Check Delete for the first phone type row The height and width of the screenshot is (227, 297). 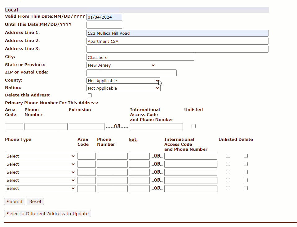click(x=246, y=156)
